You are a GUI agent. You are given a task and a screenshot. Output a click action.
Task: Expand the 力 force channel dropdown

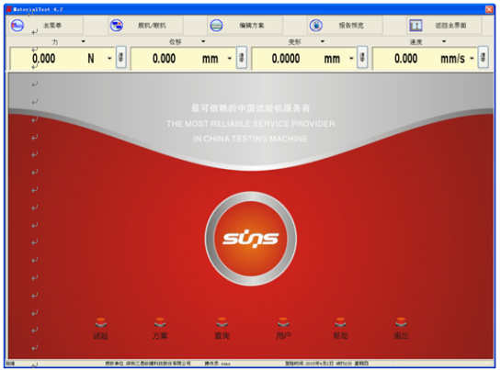click(x=84, y=41)
